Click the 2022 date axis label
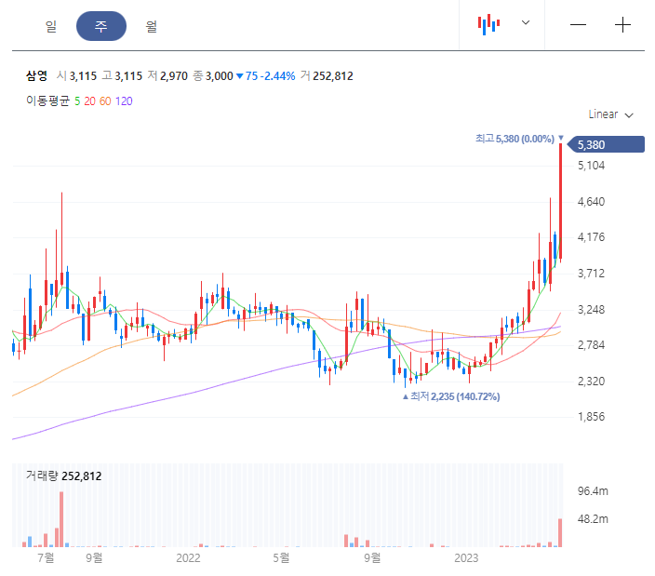Image resolution: width=655 pixels, height=576 pixels. pyautogui.click(x=188, y=558)
